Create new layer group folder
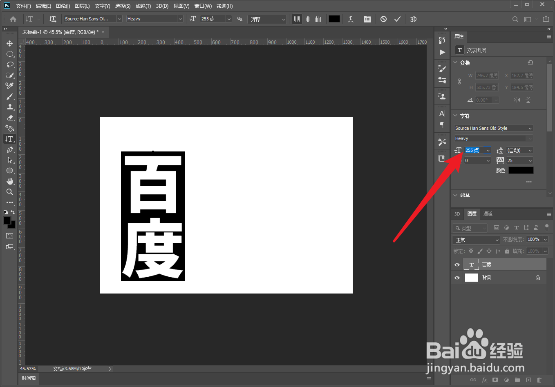Viewport: 555px width, 387px height. click(x=517, y=380)
